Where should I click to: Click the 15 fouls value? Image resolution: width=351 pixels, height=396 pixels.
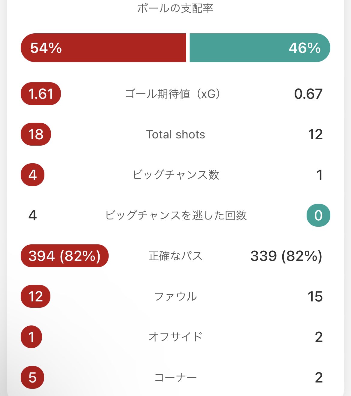315,297
